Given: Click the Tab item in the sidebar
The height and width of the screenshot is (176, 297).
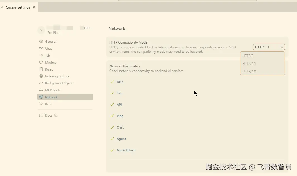Looking at the screenshot, I should click(65, 55).
